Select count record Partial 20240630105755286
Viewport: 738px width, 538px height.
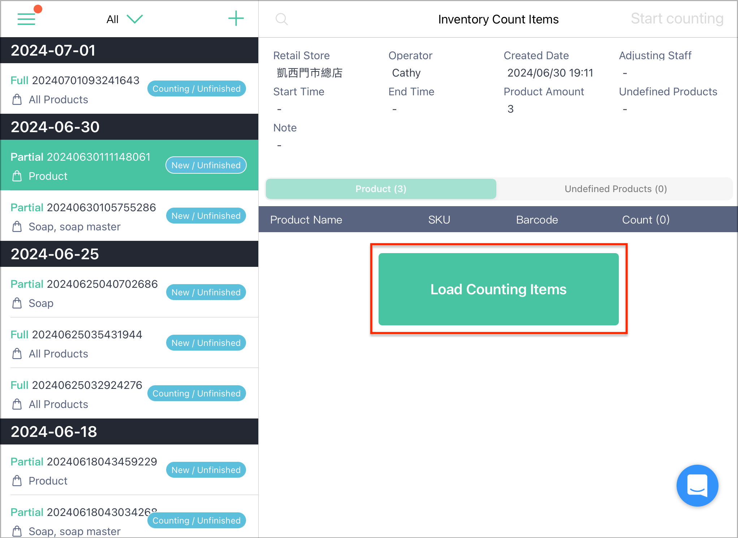129,216
